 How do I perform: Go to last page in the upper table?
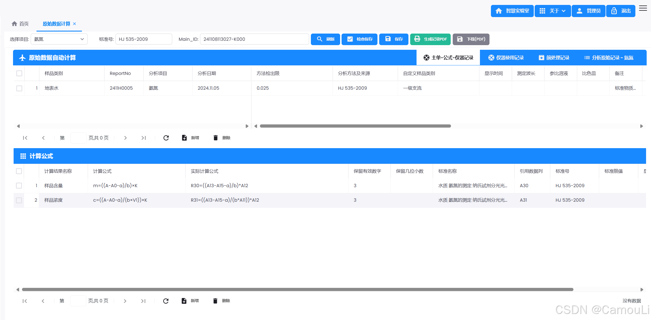tap(144, 138)
